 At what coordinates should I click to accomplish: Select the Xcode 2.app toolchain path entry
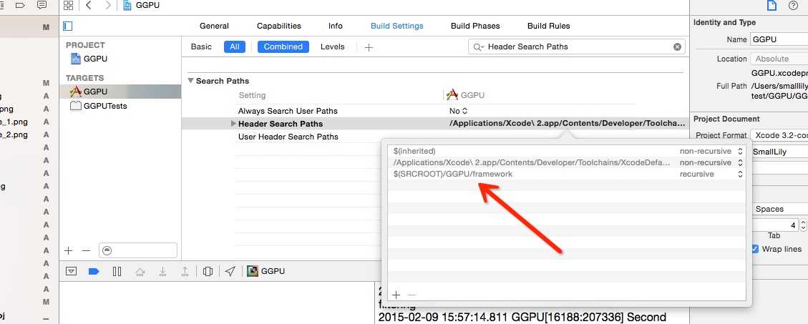click(x=532, y=162)
